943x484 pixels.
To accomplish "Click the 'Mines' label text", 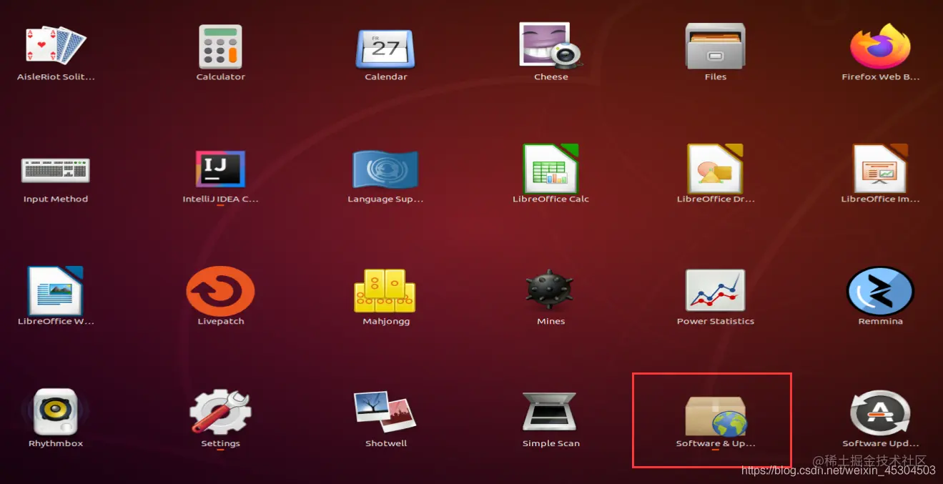I will 551,322.
